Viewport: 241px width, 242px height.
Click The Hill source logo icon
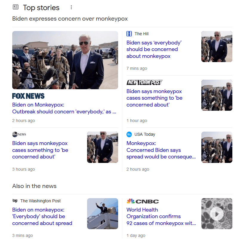click(x=129, y=34)
